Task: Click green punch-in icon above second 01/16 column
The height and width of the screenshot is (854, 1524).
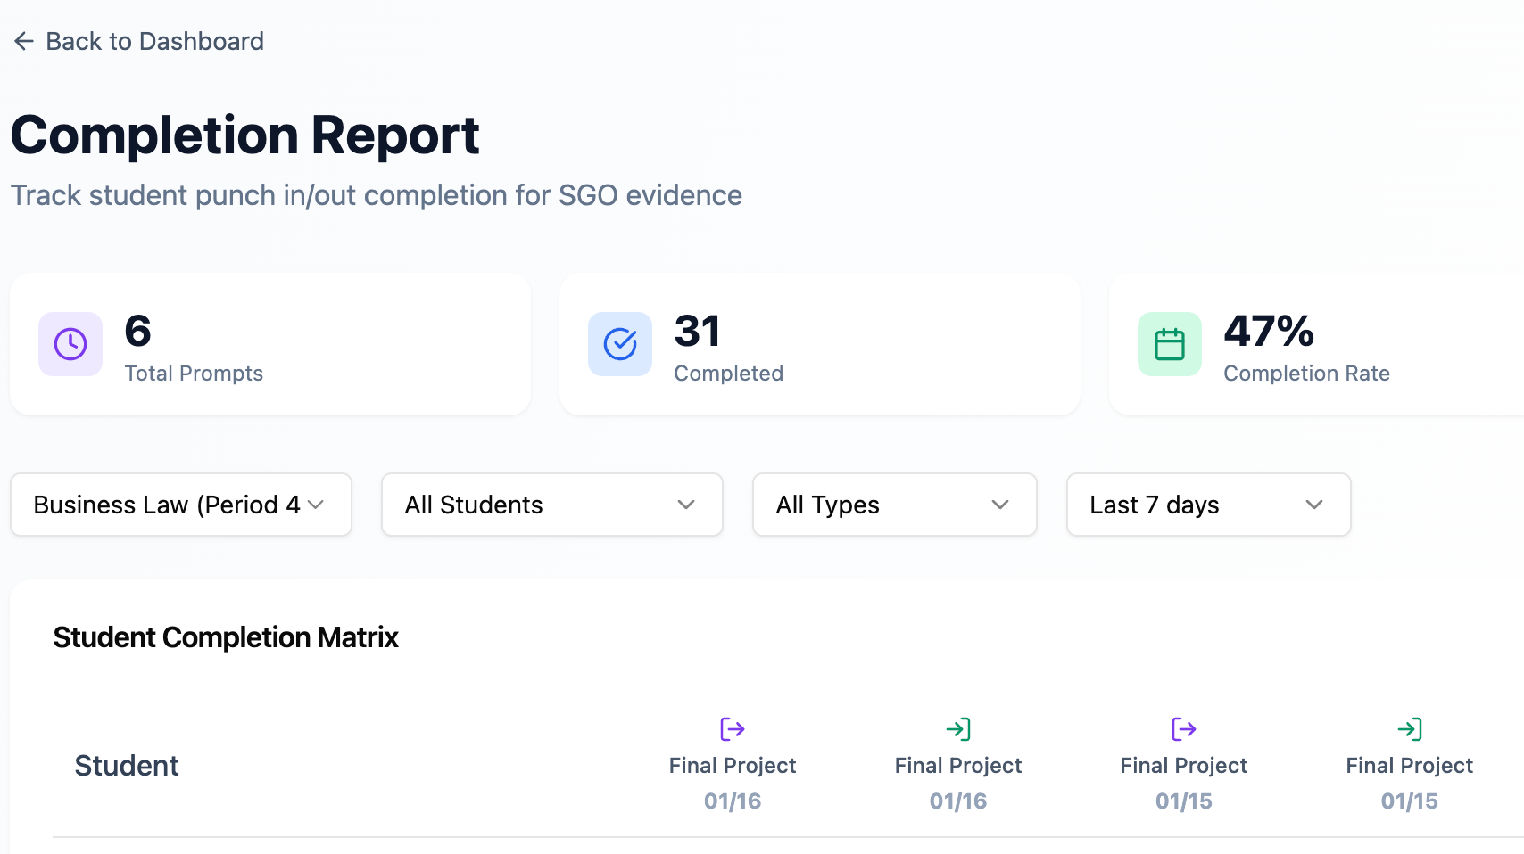Action: click(958, 729)
